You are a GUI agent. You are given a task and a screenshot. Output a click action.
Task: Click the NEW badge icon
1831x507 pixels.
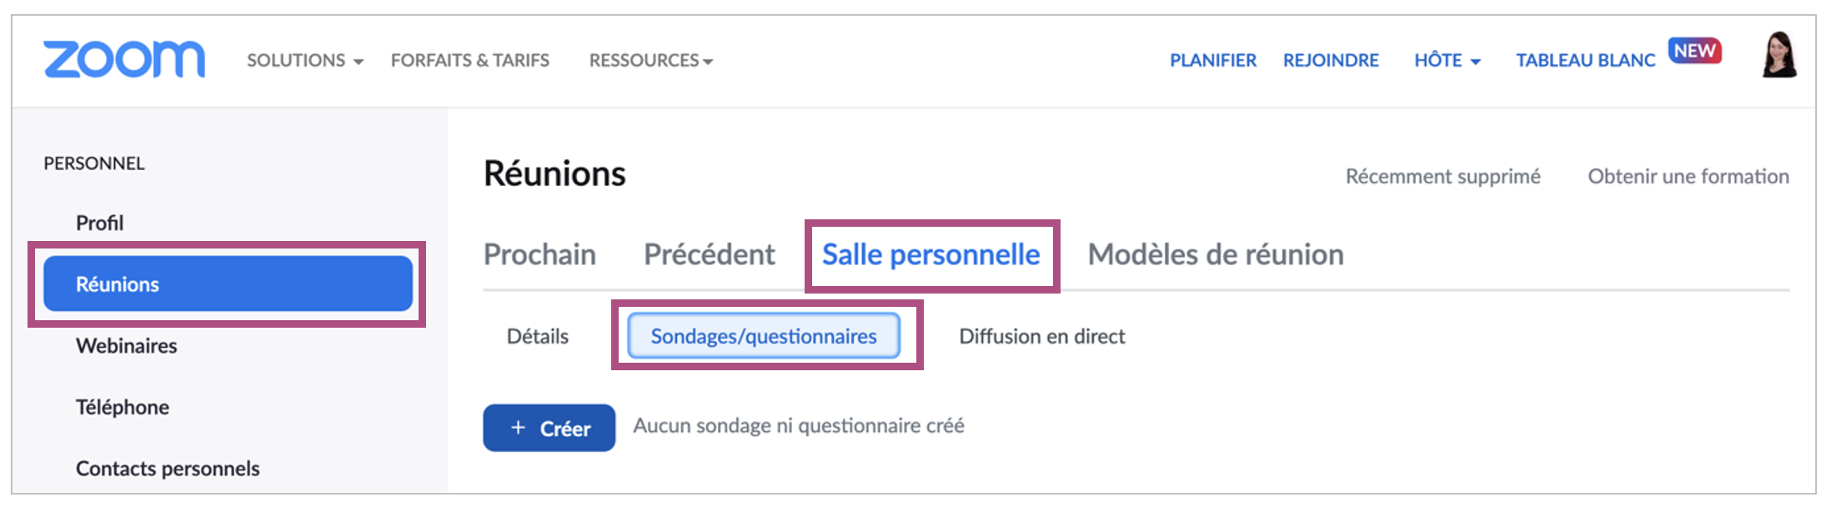click(x=1694, y=51)
